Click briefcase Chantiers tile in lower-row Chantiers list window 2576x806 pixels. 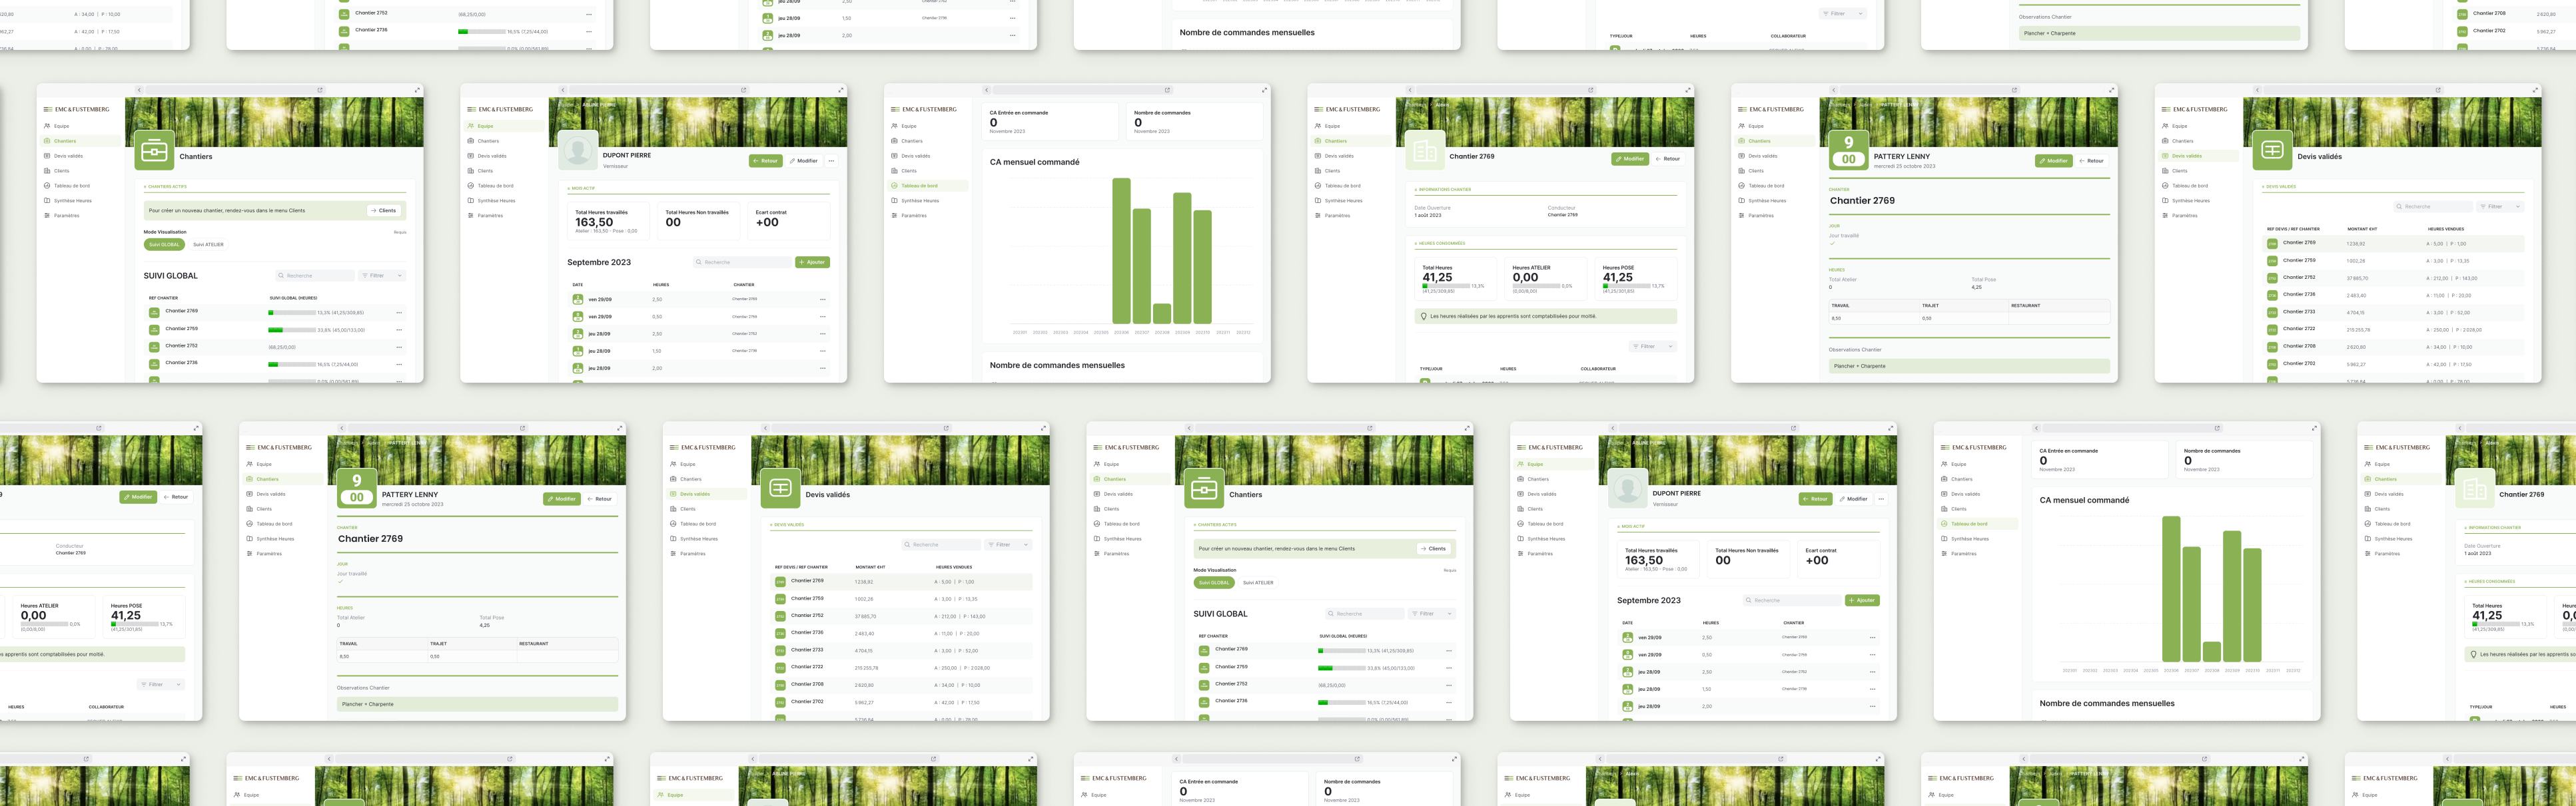1204,489
